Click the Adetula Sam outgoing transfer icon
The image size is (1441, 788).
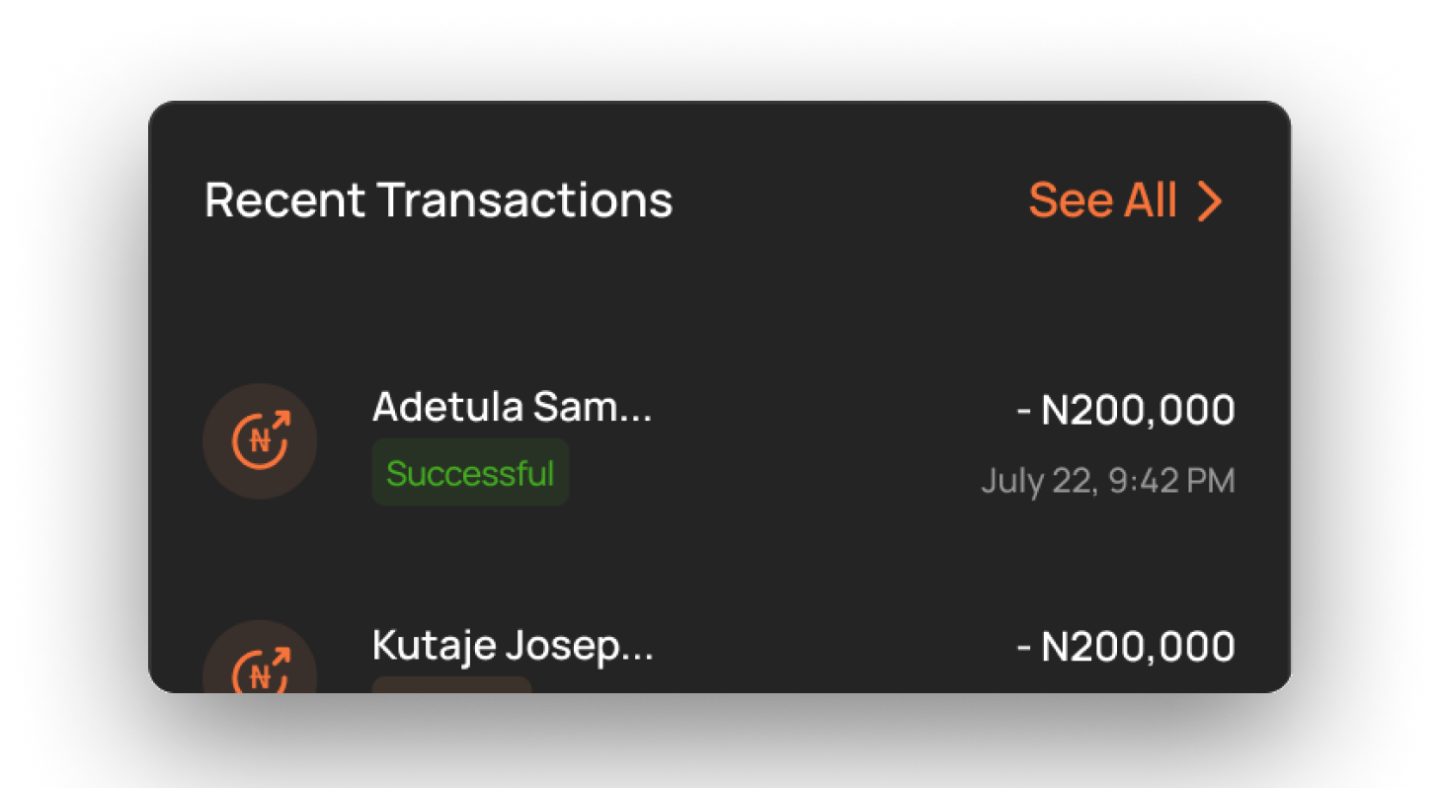tap(260, 440)
